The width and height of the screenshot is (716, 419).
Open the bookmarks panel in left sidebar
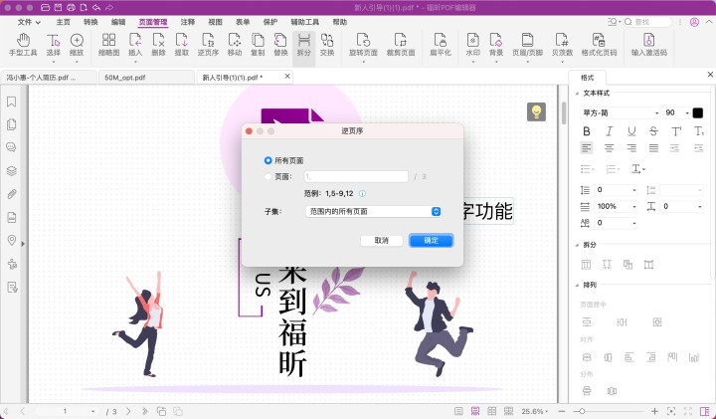(12, 102)
